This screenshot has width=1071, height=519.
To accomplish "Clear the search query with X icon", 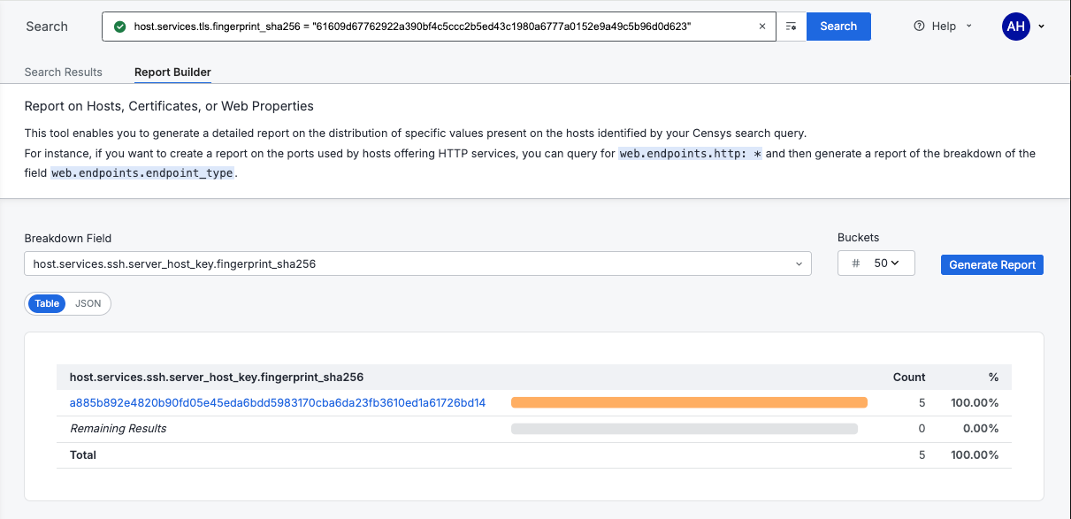I will [762, 27].
